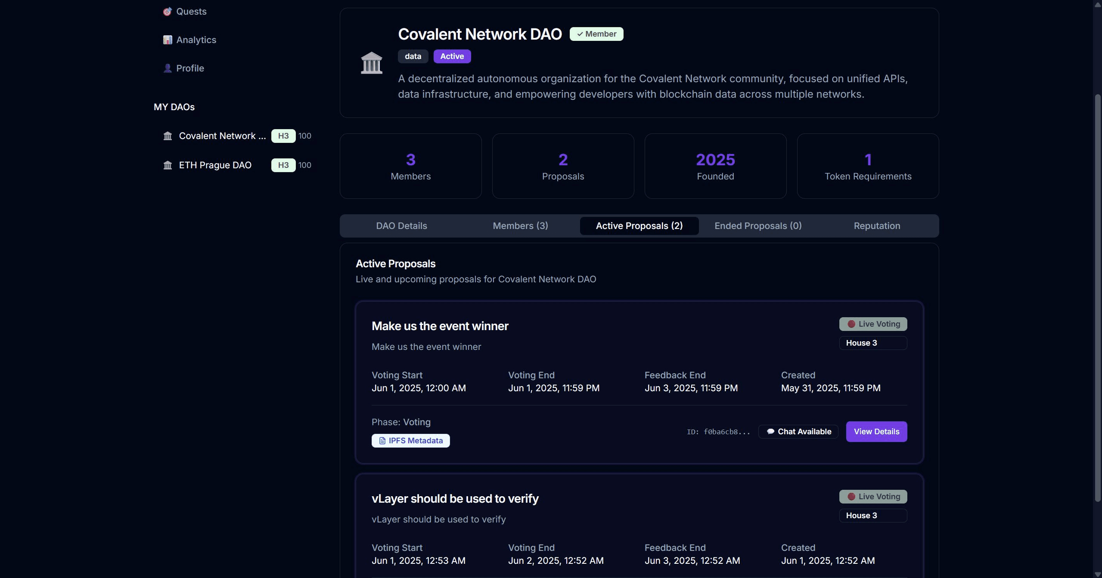
Task: Click the Token Requirements stat card
Action: point(868,166)
